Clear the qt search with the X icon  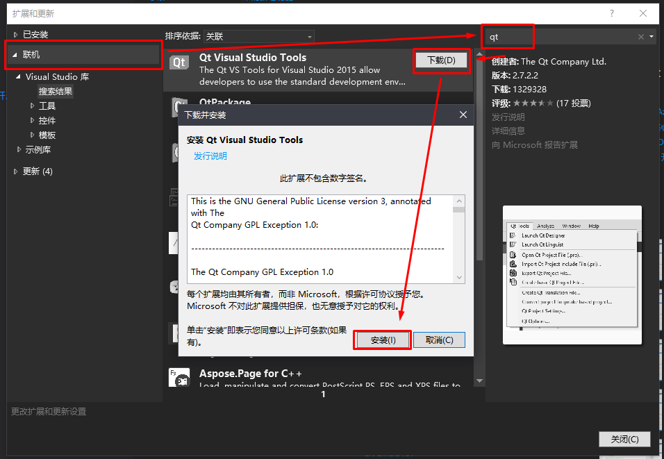pos(640,35)
